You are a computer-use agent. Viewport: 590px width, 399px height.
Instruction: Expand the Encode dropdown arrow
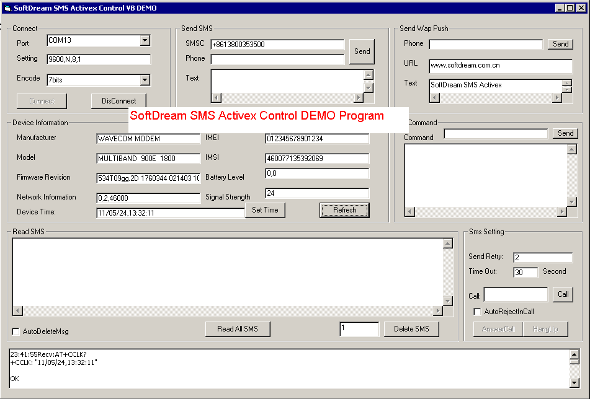(145, 80)
